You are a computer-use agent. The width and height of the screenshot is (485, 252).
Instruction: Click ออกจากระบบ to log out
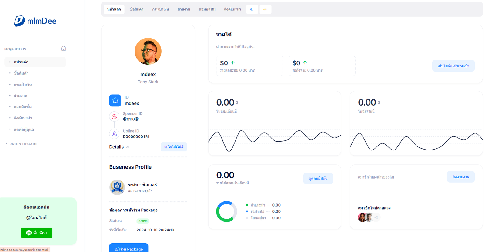23,144
